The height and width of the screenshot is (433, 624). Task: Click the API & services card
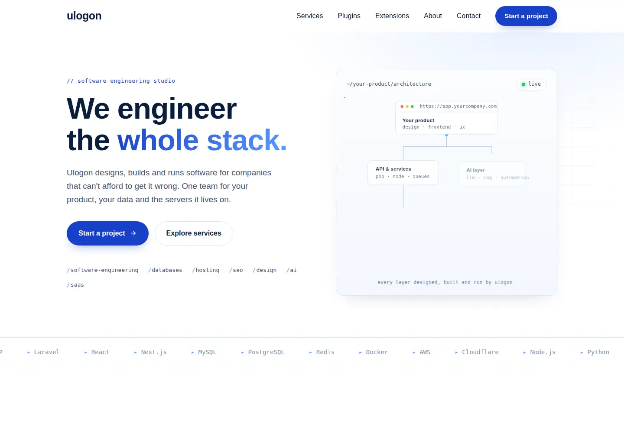point(403,173)
